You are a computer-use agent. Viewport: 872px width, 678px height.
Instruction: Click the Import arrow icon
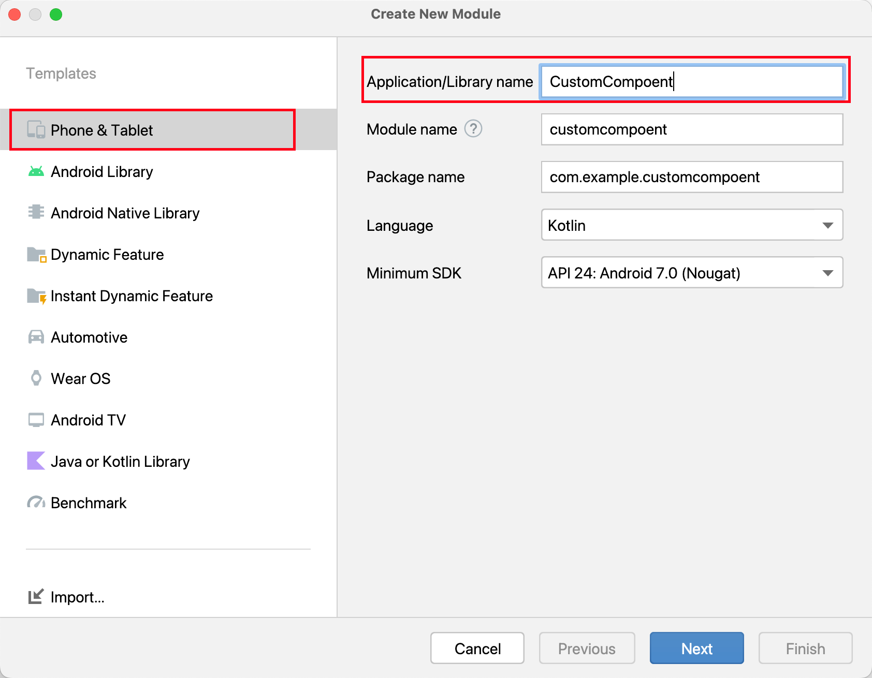pyautogui.click(x=36, y=597)
